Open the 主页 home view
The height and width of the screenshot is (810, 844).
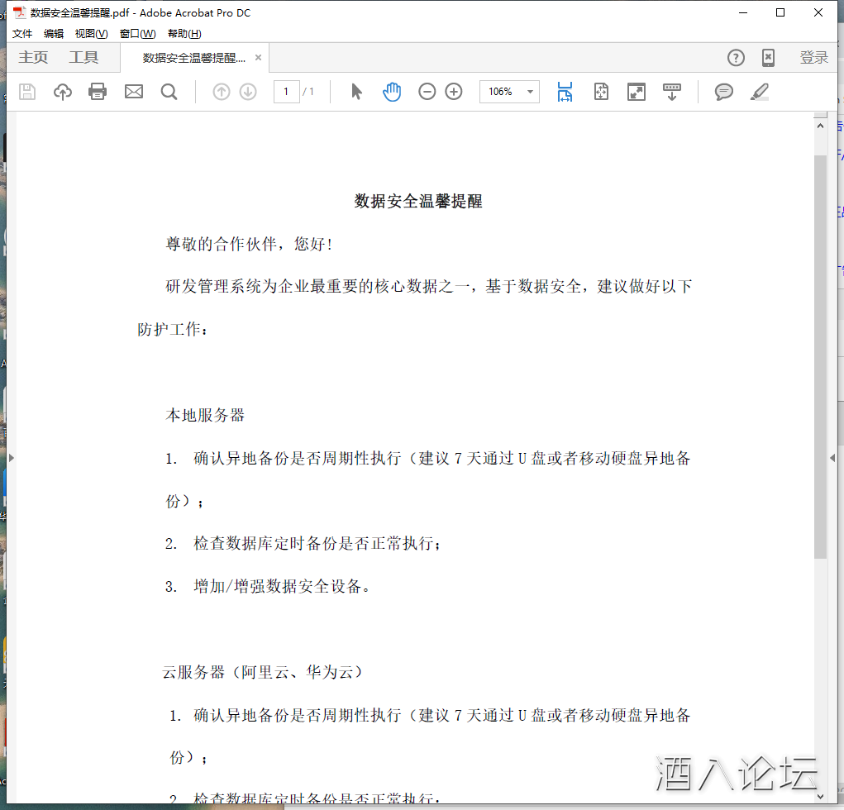point(34,57)
